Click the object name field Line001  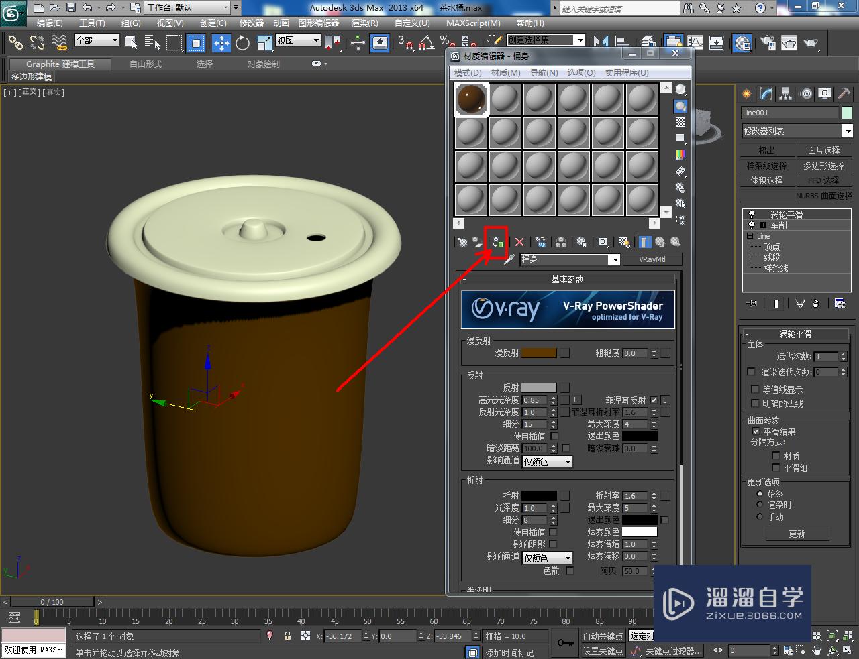(x=790, y=113)
